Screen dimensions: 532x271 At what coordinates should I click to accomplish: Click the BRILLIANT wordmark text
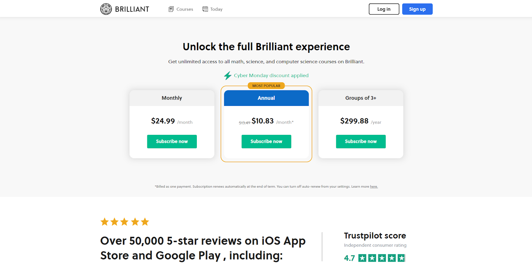[x=132, y=9]
